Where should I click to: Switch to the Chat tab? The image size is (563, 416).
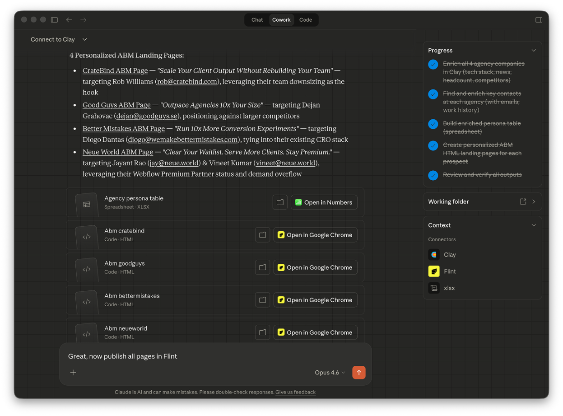pos(257,19)
